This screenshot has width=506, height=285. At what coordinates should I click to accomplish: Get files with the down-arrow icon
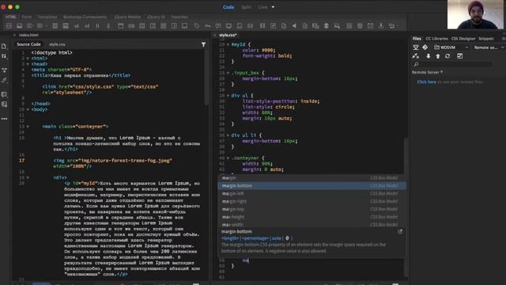click(429, 56)
